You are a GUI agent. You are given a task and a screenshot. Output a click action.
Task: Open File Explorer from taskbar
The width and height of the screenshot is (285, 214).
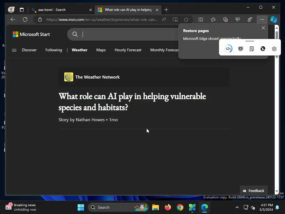point(155,207)
